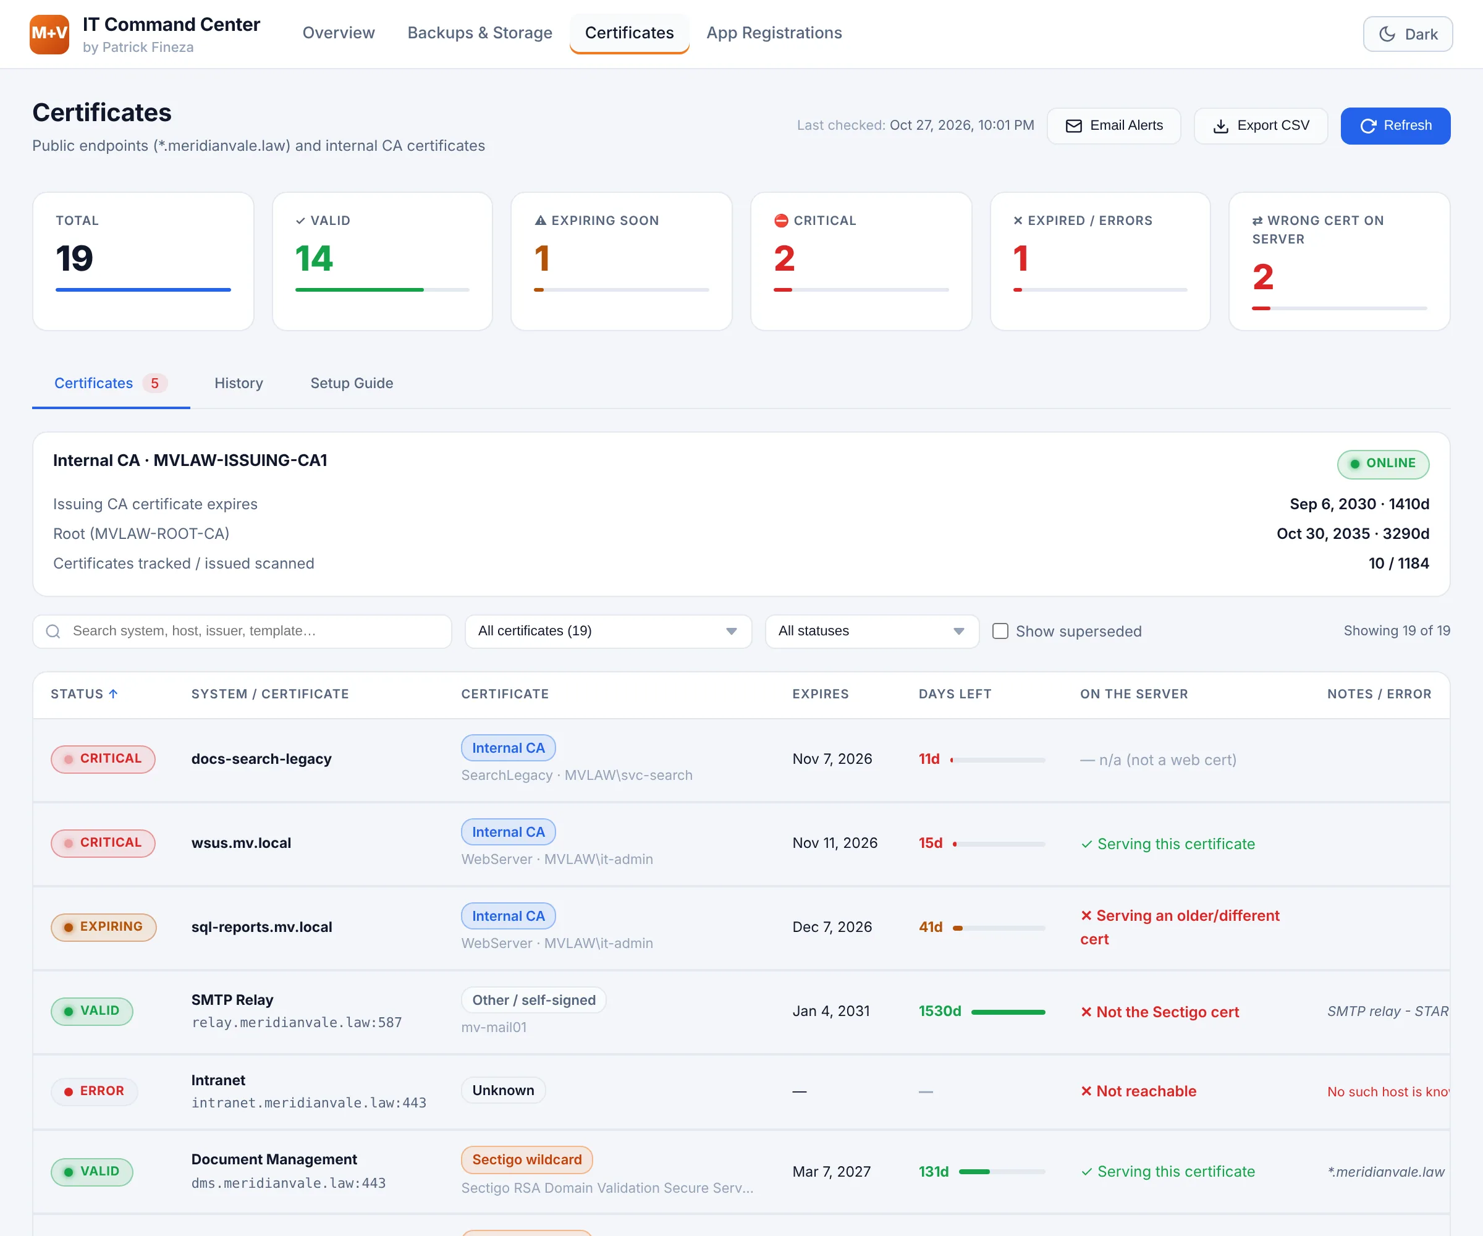Click the docs-search-legacy system name
1483x1236 pixels.
261,758
